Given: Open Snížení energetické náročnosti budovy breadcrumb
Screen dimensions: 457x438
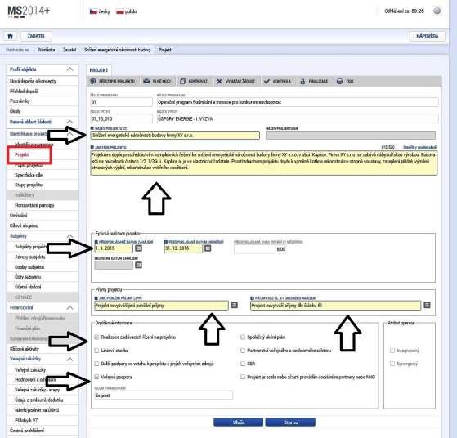Looking at the screenshot, I should [118, 50].
